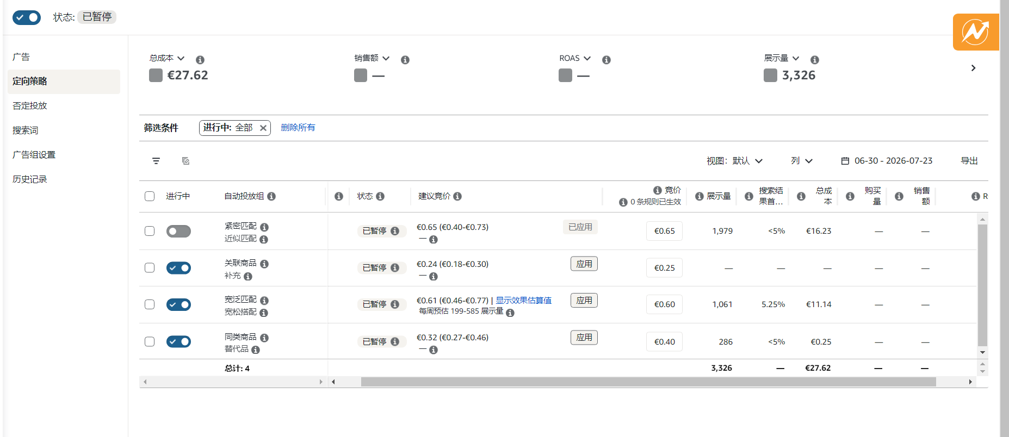
Task: Click 导出 to export data
Action: point(969,161)
